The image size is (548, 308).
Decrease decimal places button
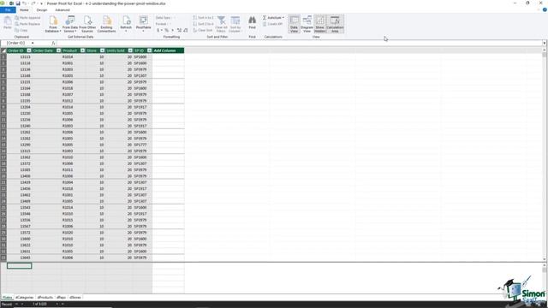(x=186, y=31)
